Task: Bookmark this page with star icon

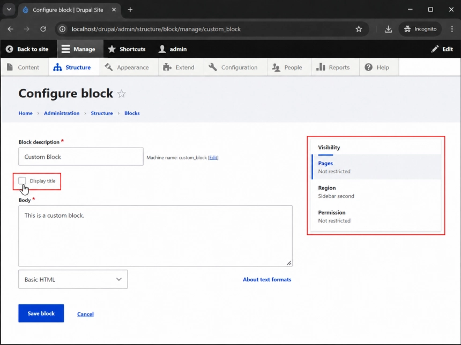Action: (359, 29)
